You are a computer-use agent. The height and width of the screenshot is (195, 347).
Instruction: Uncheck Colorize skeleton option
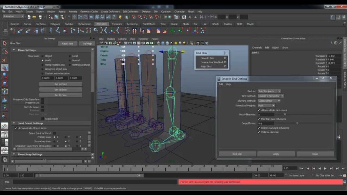pyautogui.click(x=259, y=132)
